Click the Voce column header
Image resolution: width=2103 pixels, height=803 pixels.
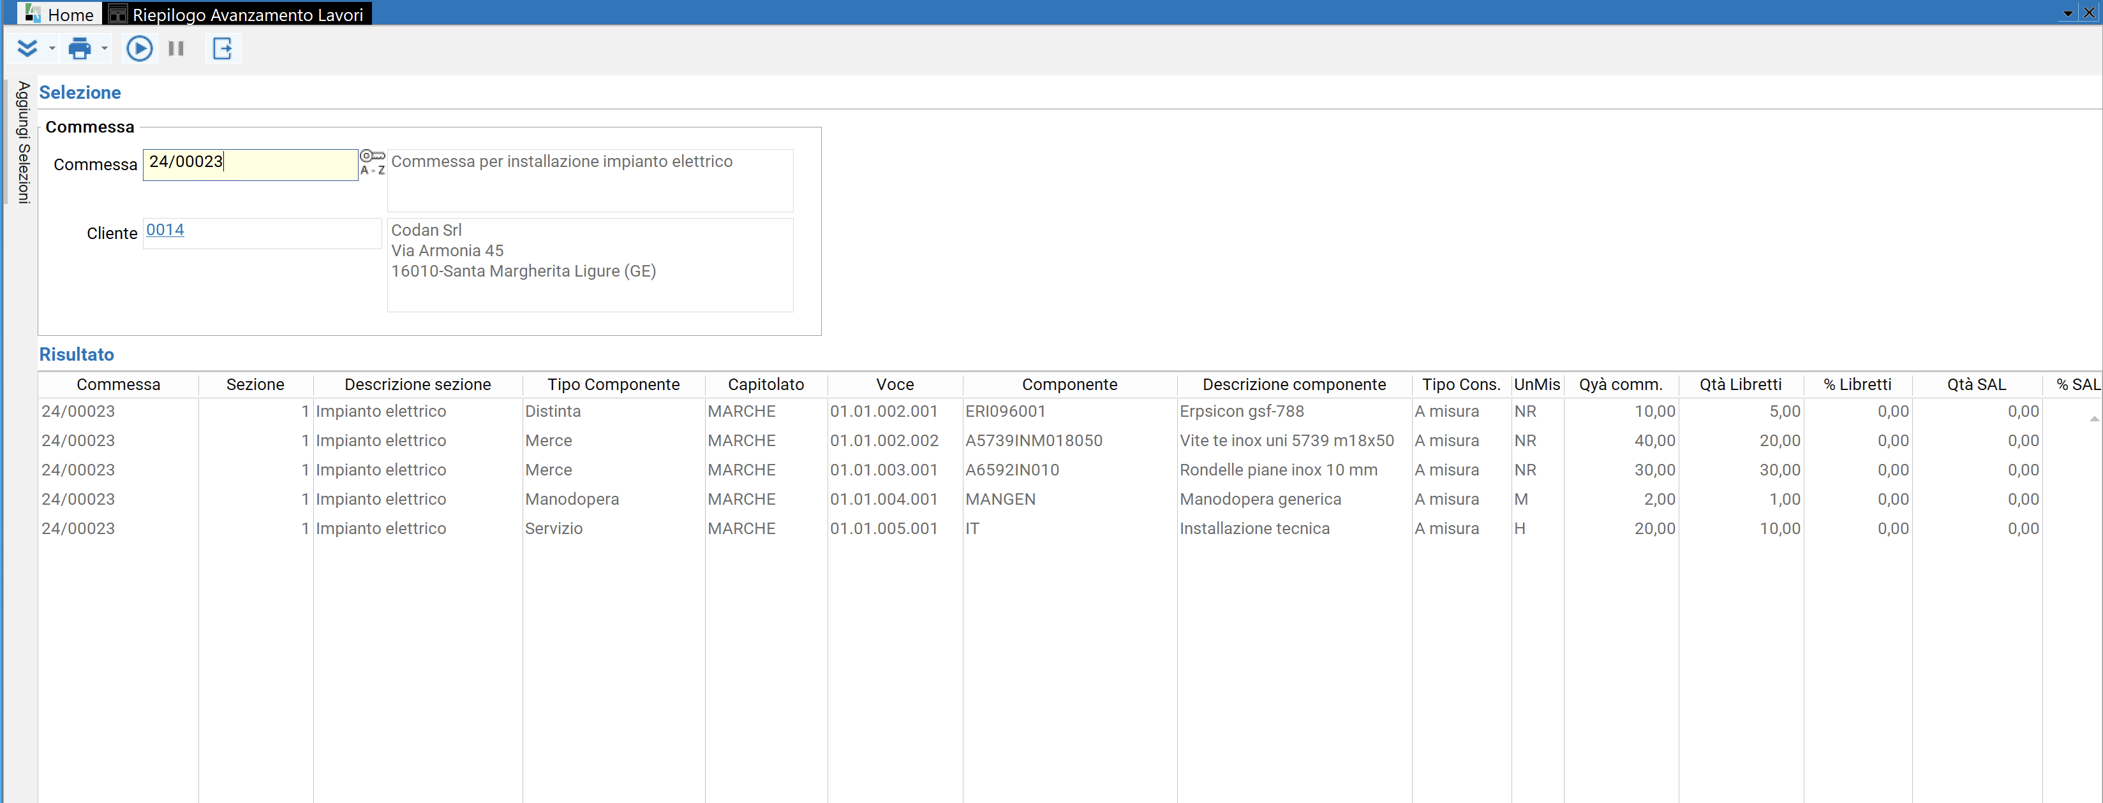(896, 385)
